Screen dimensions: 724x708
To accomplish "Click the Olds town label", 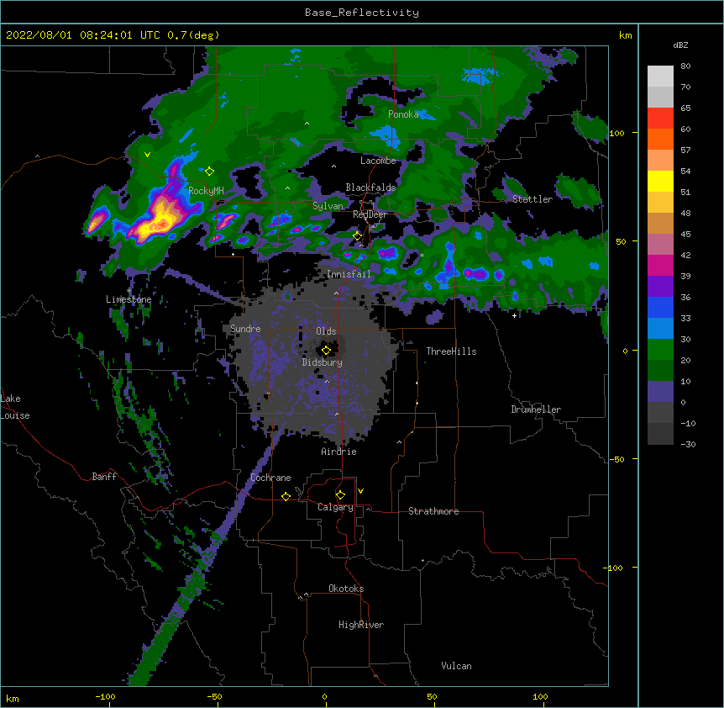I will pos(326,331).
